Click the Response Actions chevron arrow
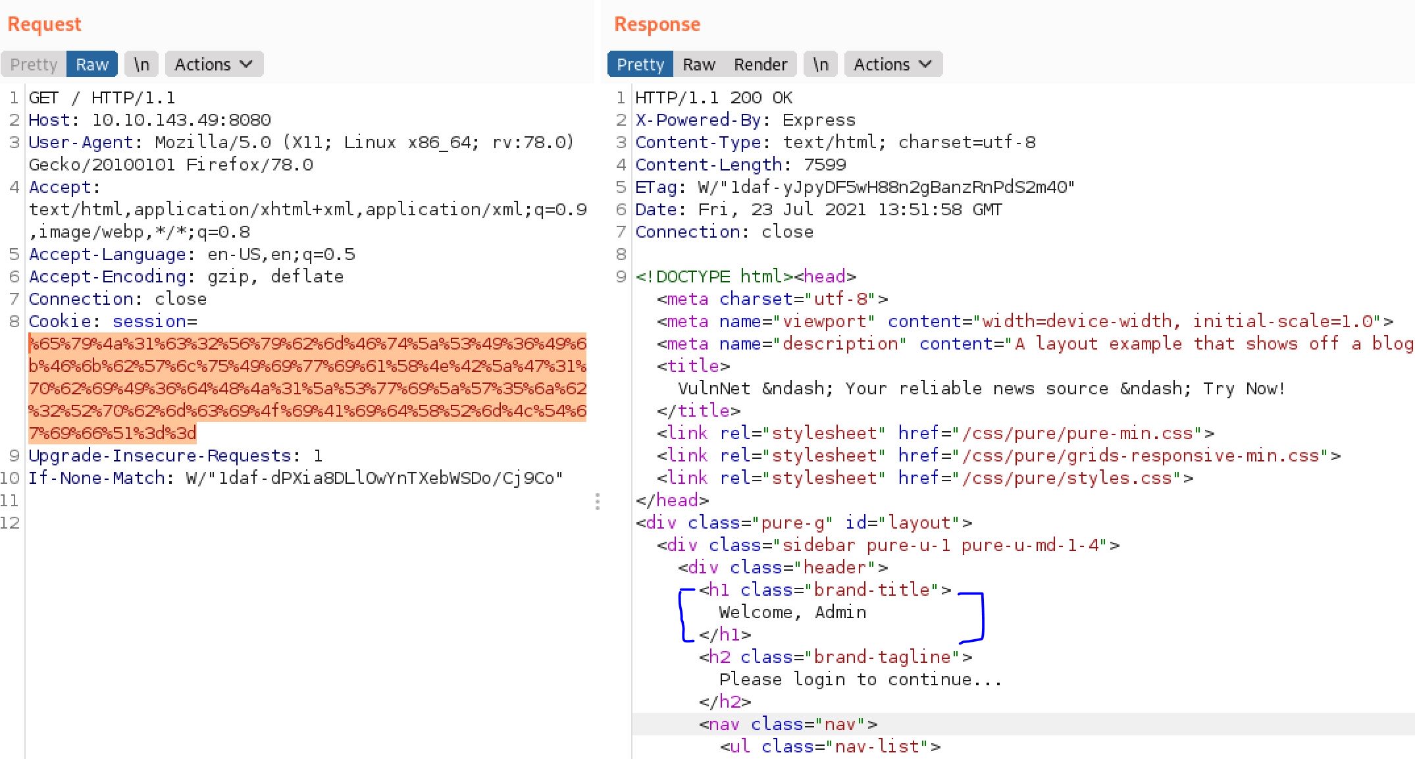This screenshot has height=759, width=1415. pos(925,65)
